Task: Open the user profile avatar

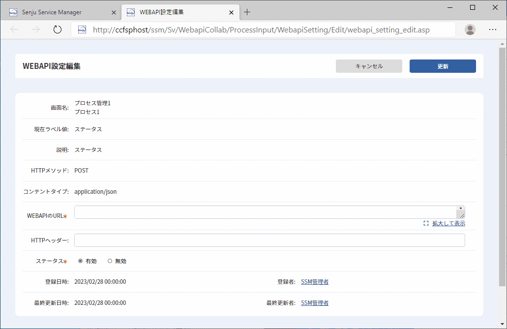Action: coord(470,30)
